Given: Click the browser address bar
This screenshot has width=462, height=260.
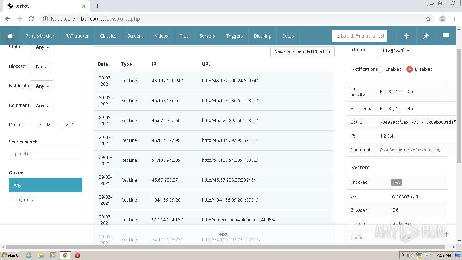Looking at the screenshot, I should coord(231,19).
